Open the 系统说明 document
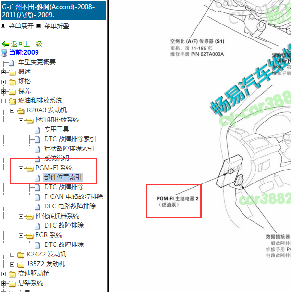 [x=57, y=158]
